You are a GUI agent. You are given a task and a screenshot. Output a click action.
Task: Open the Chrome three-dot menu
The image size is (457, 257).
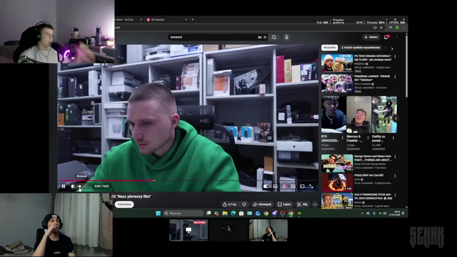click(x=404, y=27)
